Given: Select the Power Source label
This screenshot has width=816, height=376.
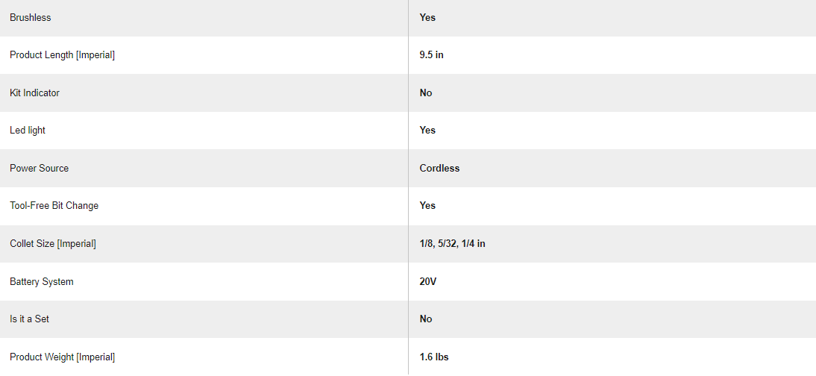Looking at the screenshot, I should click(x=39, y=169).
